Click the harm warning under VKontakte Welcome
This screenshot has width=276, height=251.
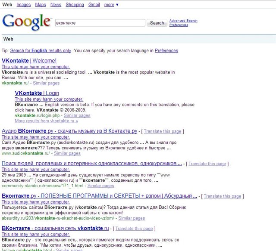pyautogui.click(x=36, y=67)
